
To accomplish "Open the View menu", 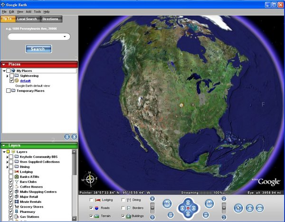I will (x=20, y=11).
